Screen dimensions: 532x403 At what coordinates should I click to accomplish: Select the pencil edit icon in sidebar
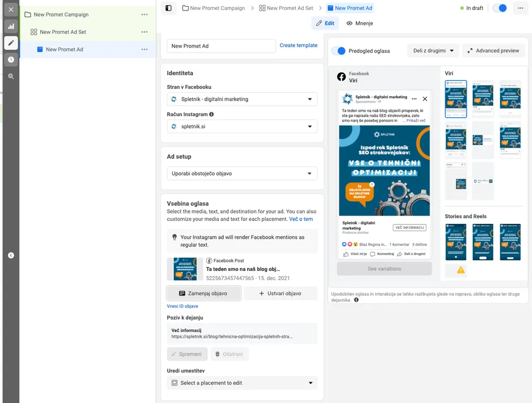tap(11, 43)
